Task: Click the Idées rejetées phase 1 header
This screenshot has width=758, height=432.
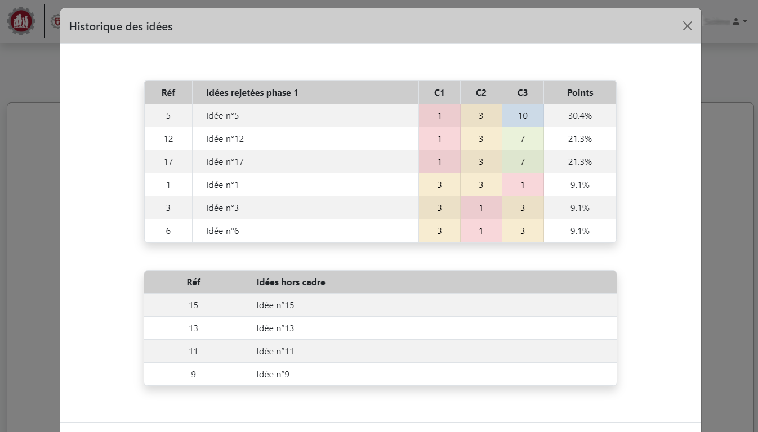Action: (252, 93)
